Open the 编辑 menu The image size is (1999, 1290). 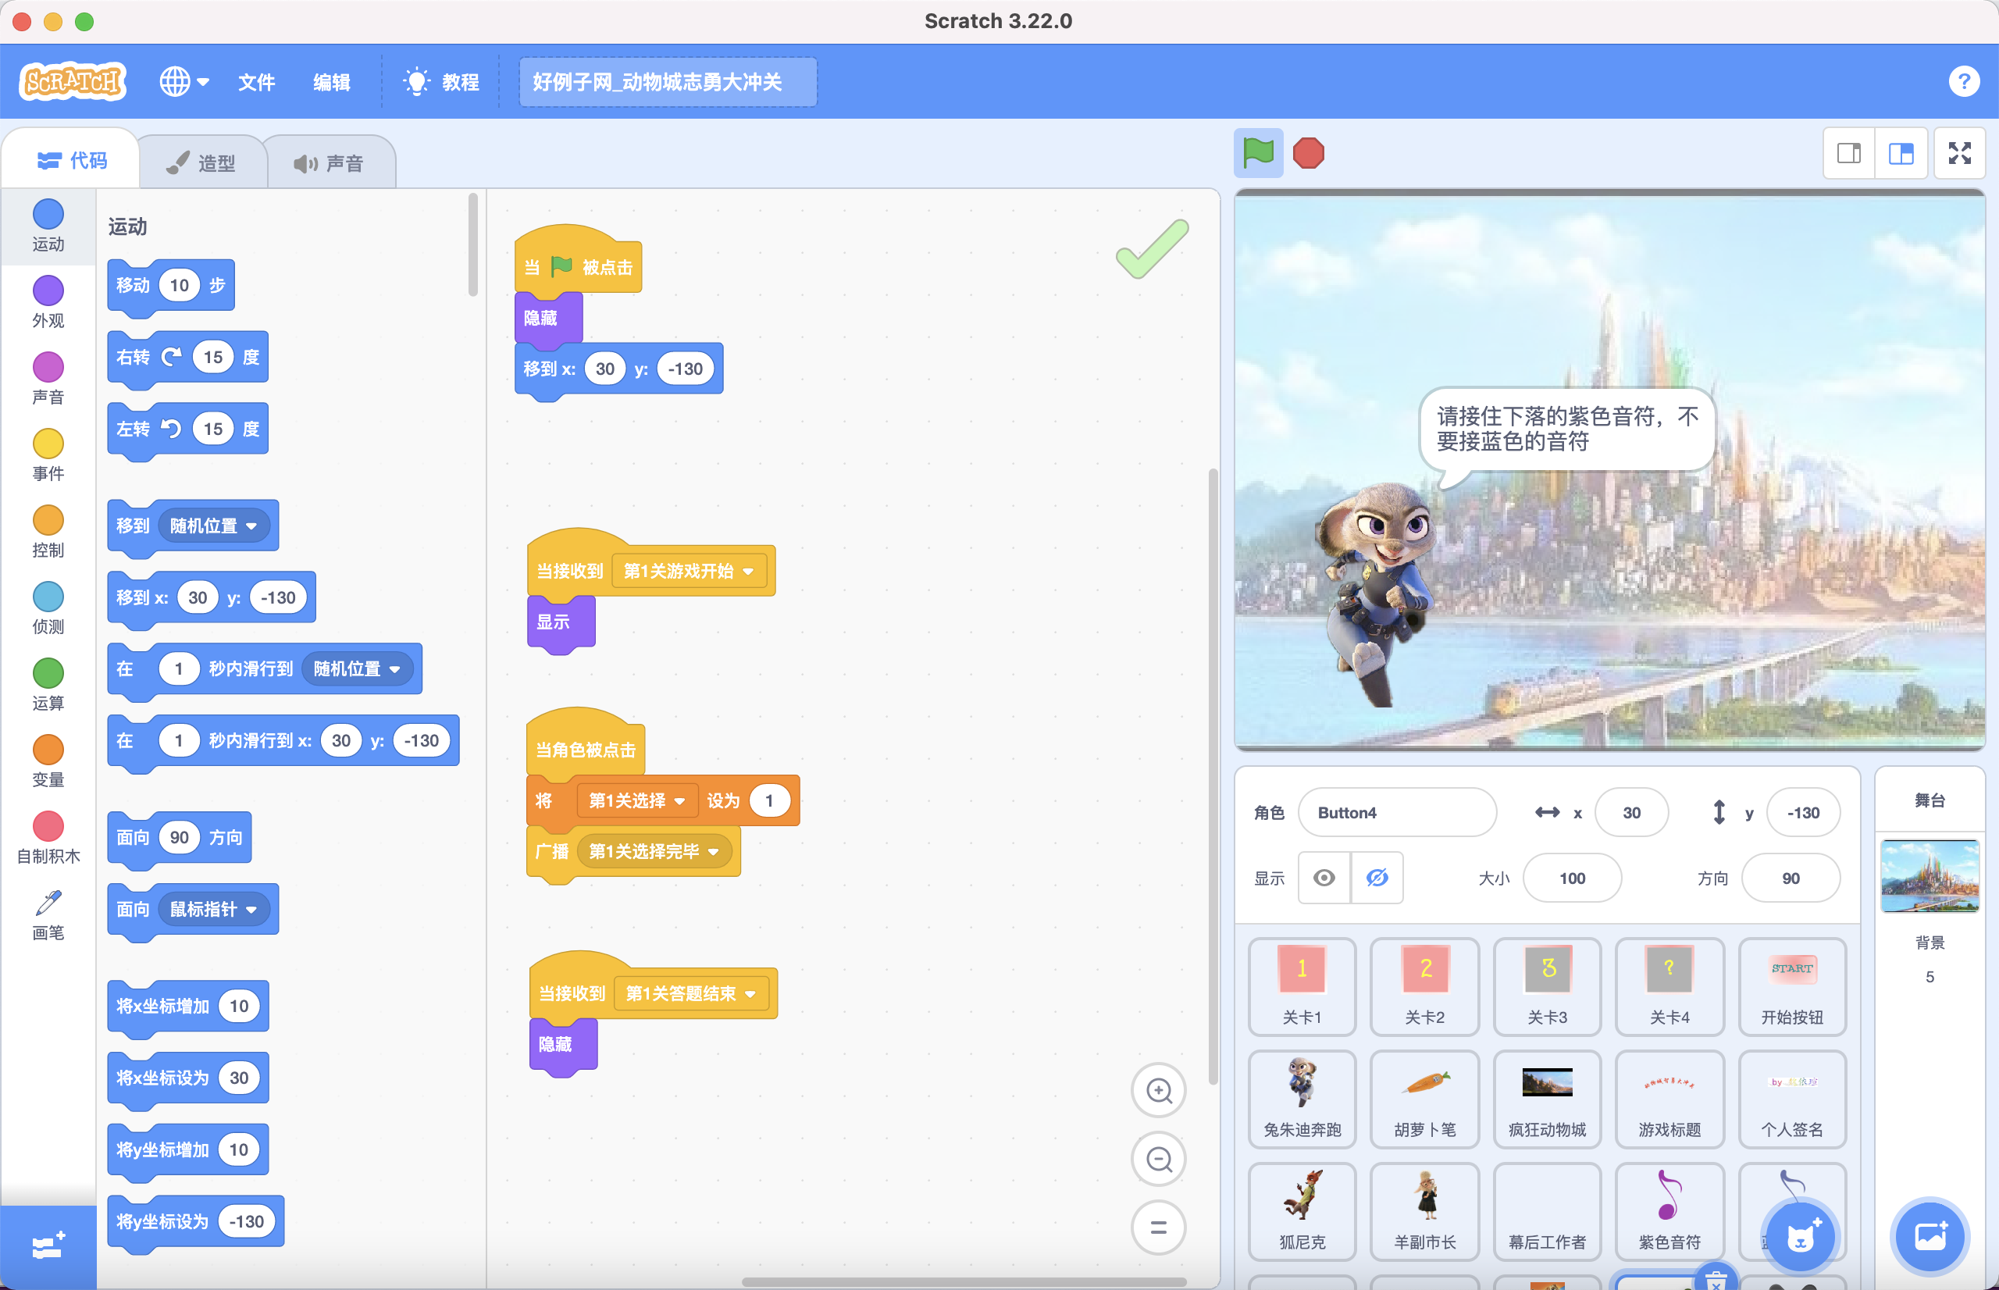(x=332, y=82)
